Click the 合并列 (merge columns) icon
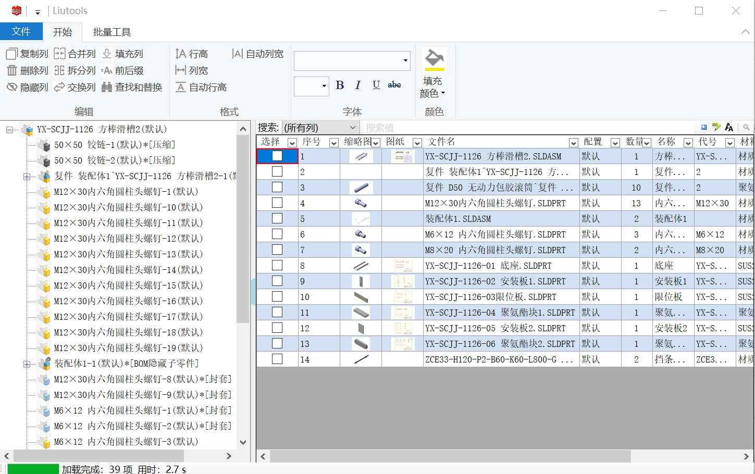The width and height of the screenshot is (755, 474). (60, 54)
